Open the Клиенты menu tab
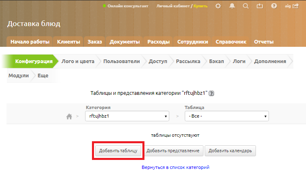306x175 pixels. click(68, 42)
